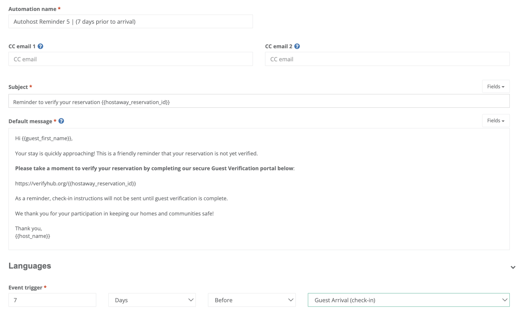The width and height of the screenshot is (521, 318).
Task: Click CC email 1 help icon
Action: coord(40,46)
